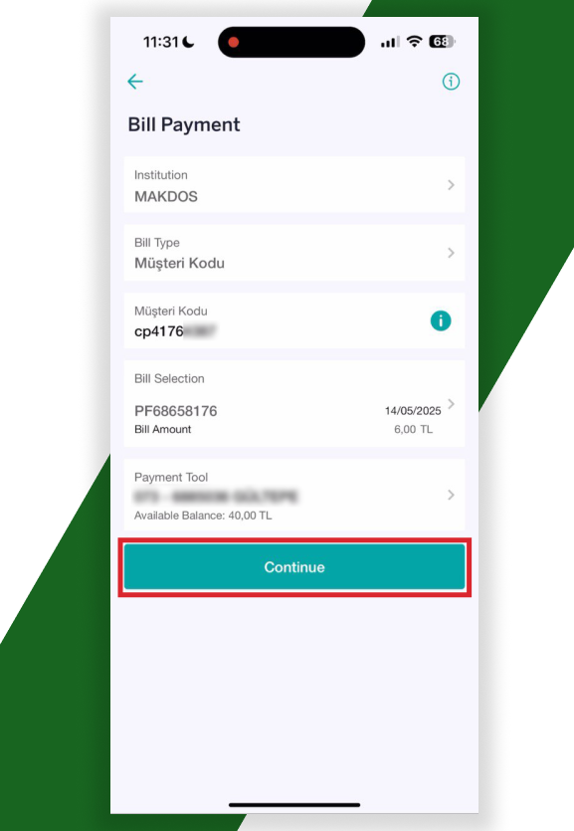Open the Payment Tool chevron

(x=451, y=495)
